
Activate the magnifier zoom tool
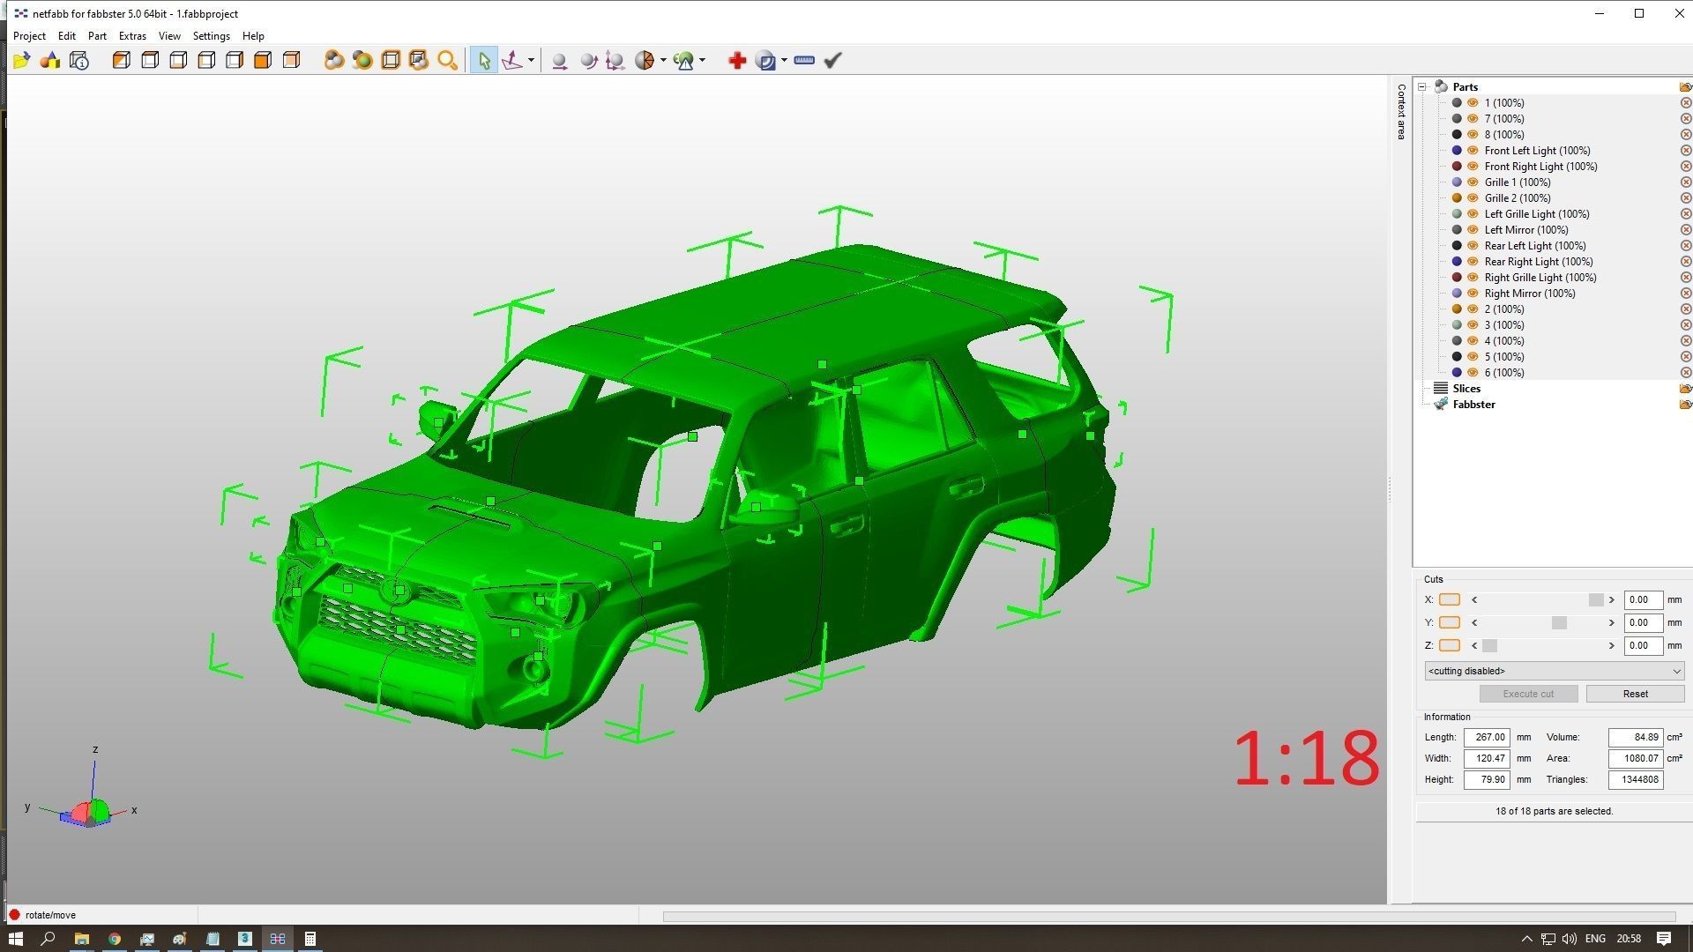(448, 60)
